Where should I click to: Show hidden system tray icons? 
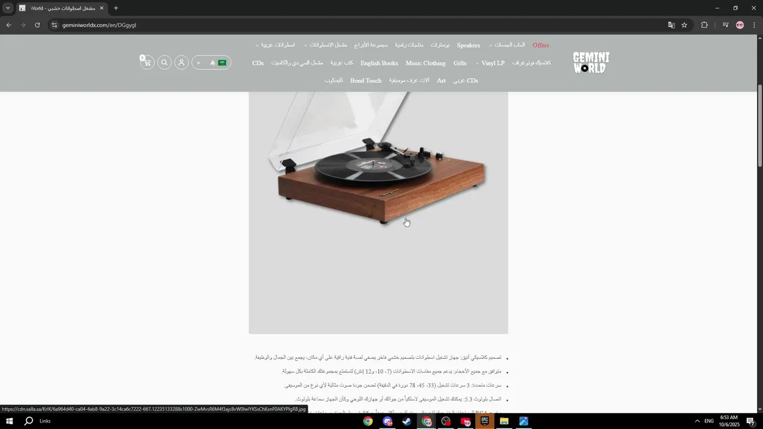[697, 421]
